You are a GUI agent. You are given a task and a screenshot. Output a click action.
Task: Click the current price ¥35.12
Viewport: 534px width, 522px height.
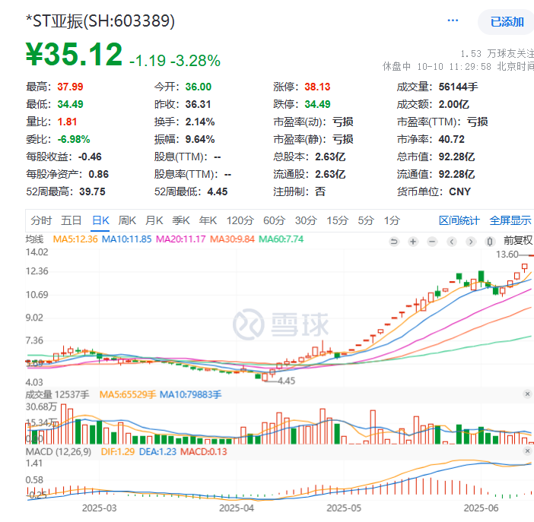pyautogui.click(x=75, y=54)
